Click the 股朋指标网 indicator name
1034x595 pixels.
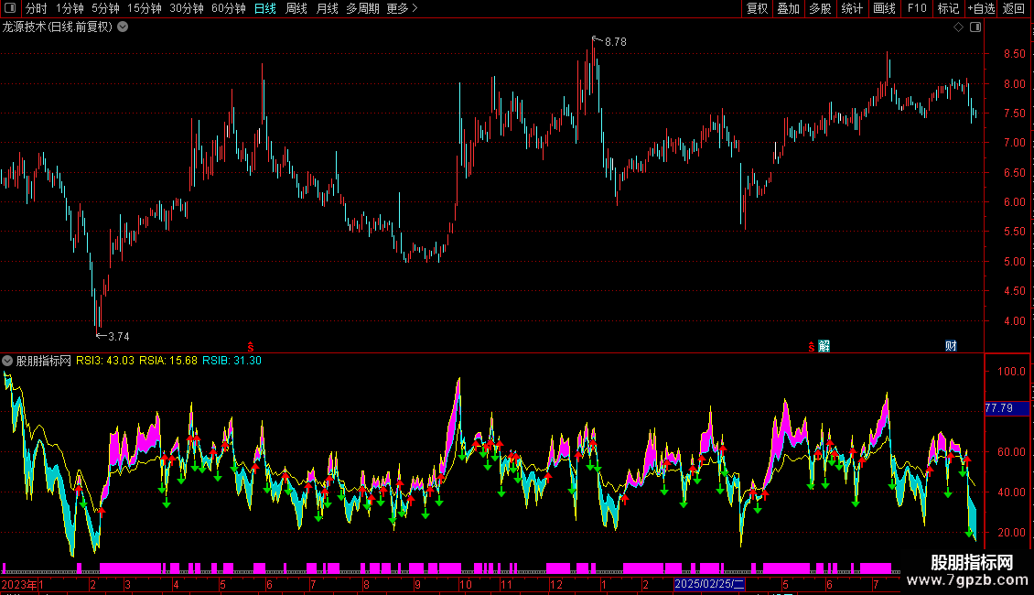click(44, 361)
